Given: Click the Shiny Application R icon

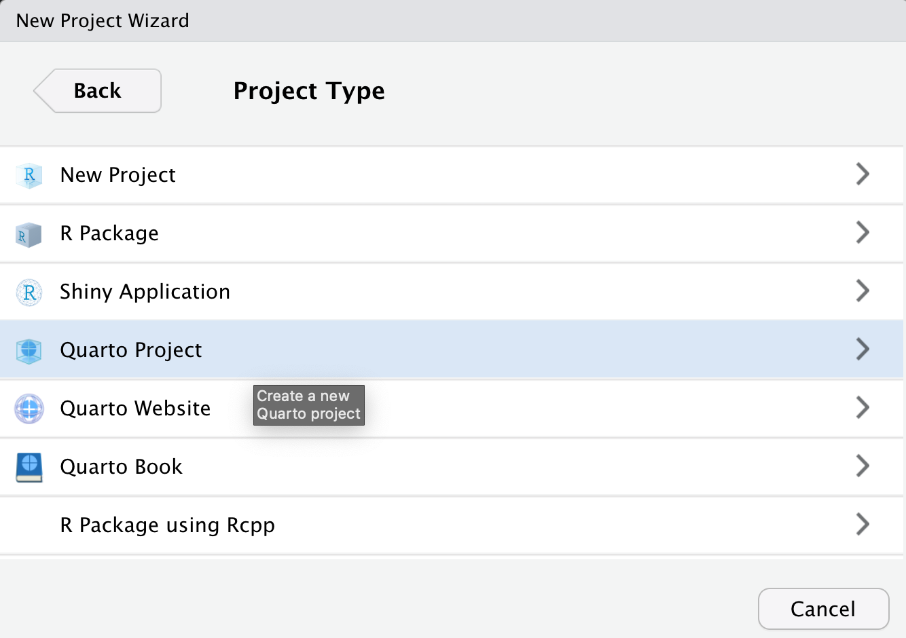Looking at the screenshot, I should [x=29, y=293].
